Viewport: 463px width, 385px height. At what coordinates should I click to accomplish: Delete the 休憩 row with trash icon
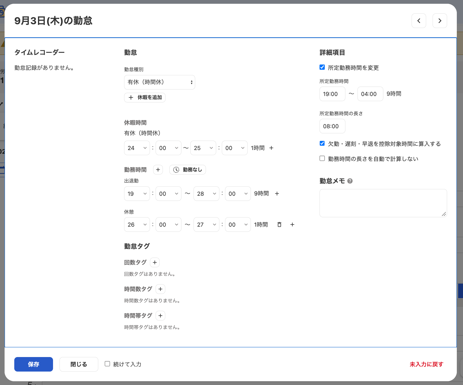point(279,224)
